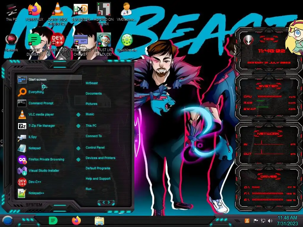Click the red digital time readout 11:48
This screenshot has height=227, width=303.
[x=272, y=51]
